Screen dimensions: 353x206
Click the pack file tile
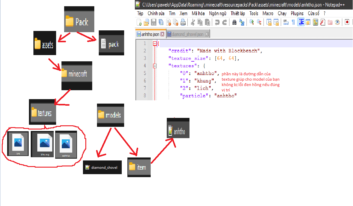[111, 43]
